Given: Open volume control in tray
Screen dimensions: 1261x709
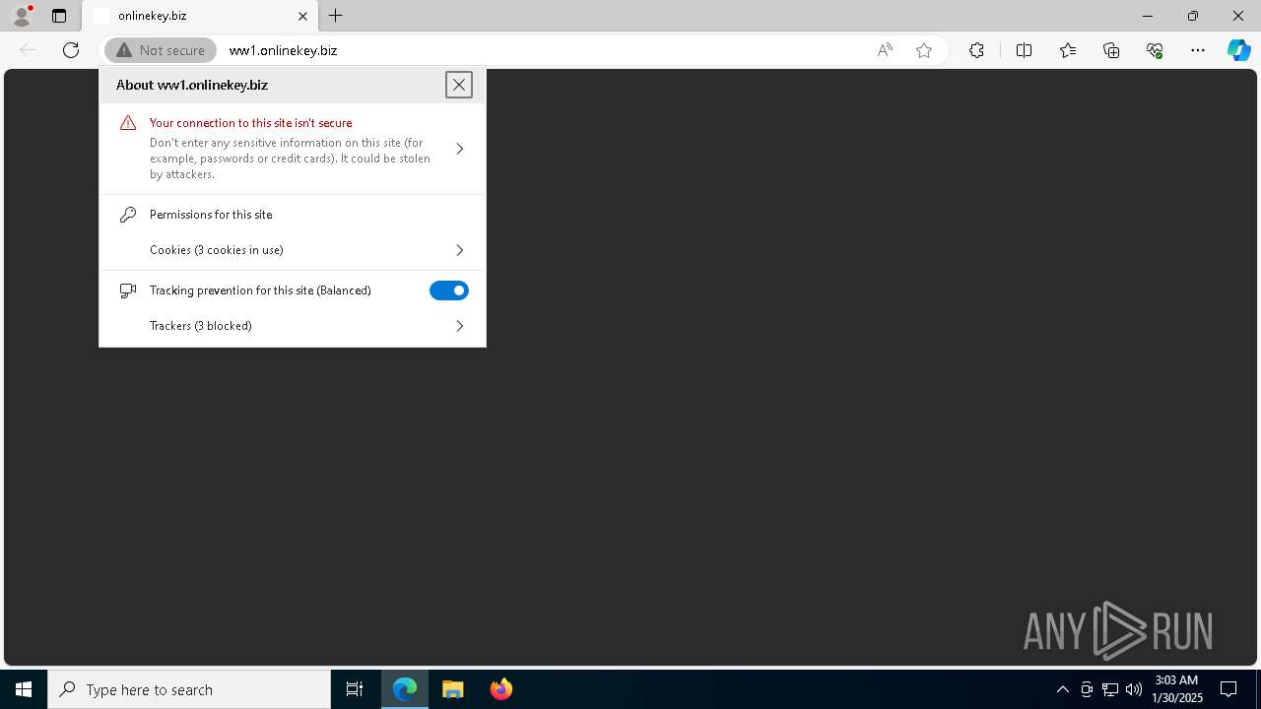Looking at the screenshot, I should (1134, 689).
